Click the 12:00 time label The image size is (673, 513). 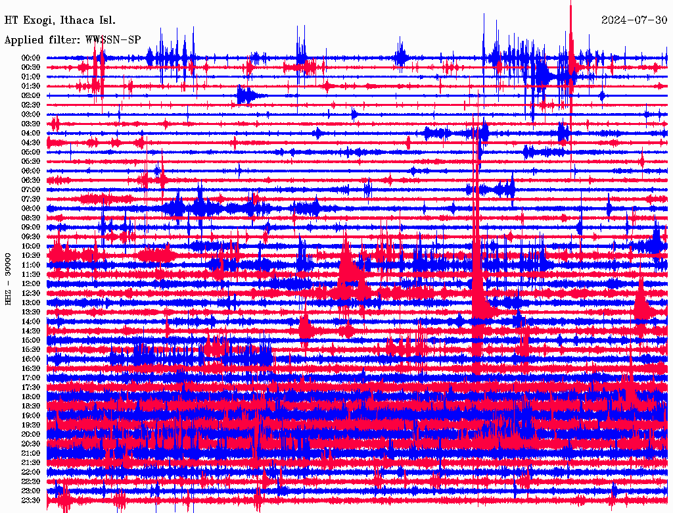click(31, 283)
